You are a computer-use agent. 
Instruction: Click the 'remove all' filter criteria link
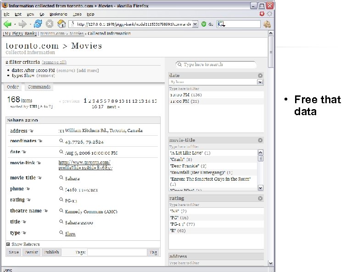click(54, 62)
